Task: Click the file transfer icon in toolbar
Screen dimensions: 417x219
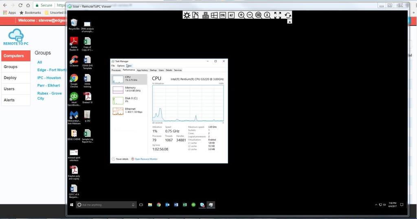Action: [x=195, y=15]
